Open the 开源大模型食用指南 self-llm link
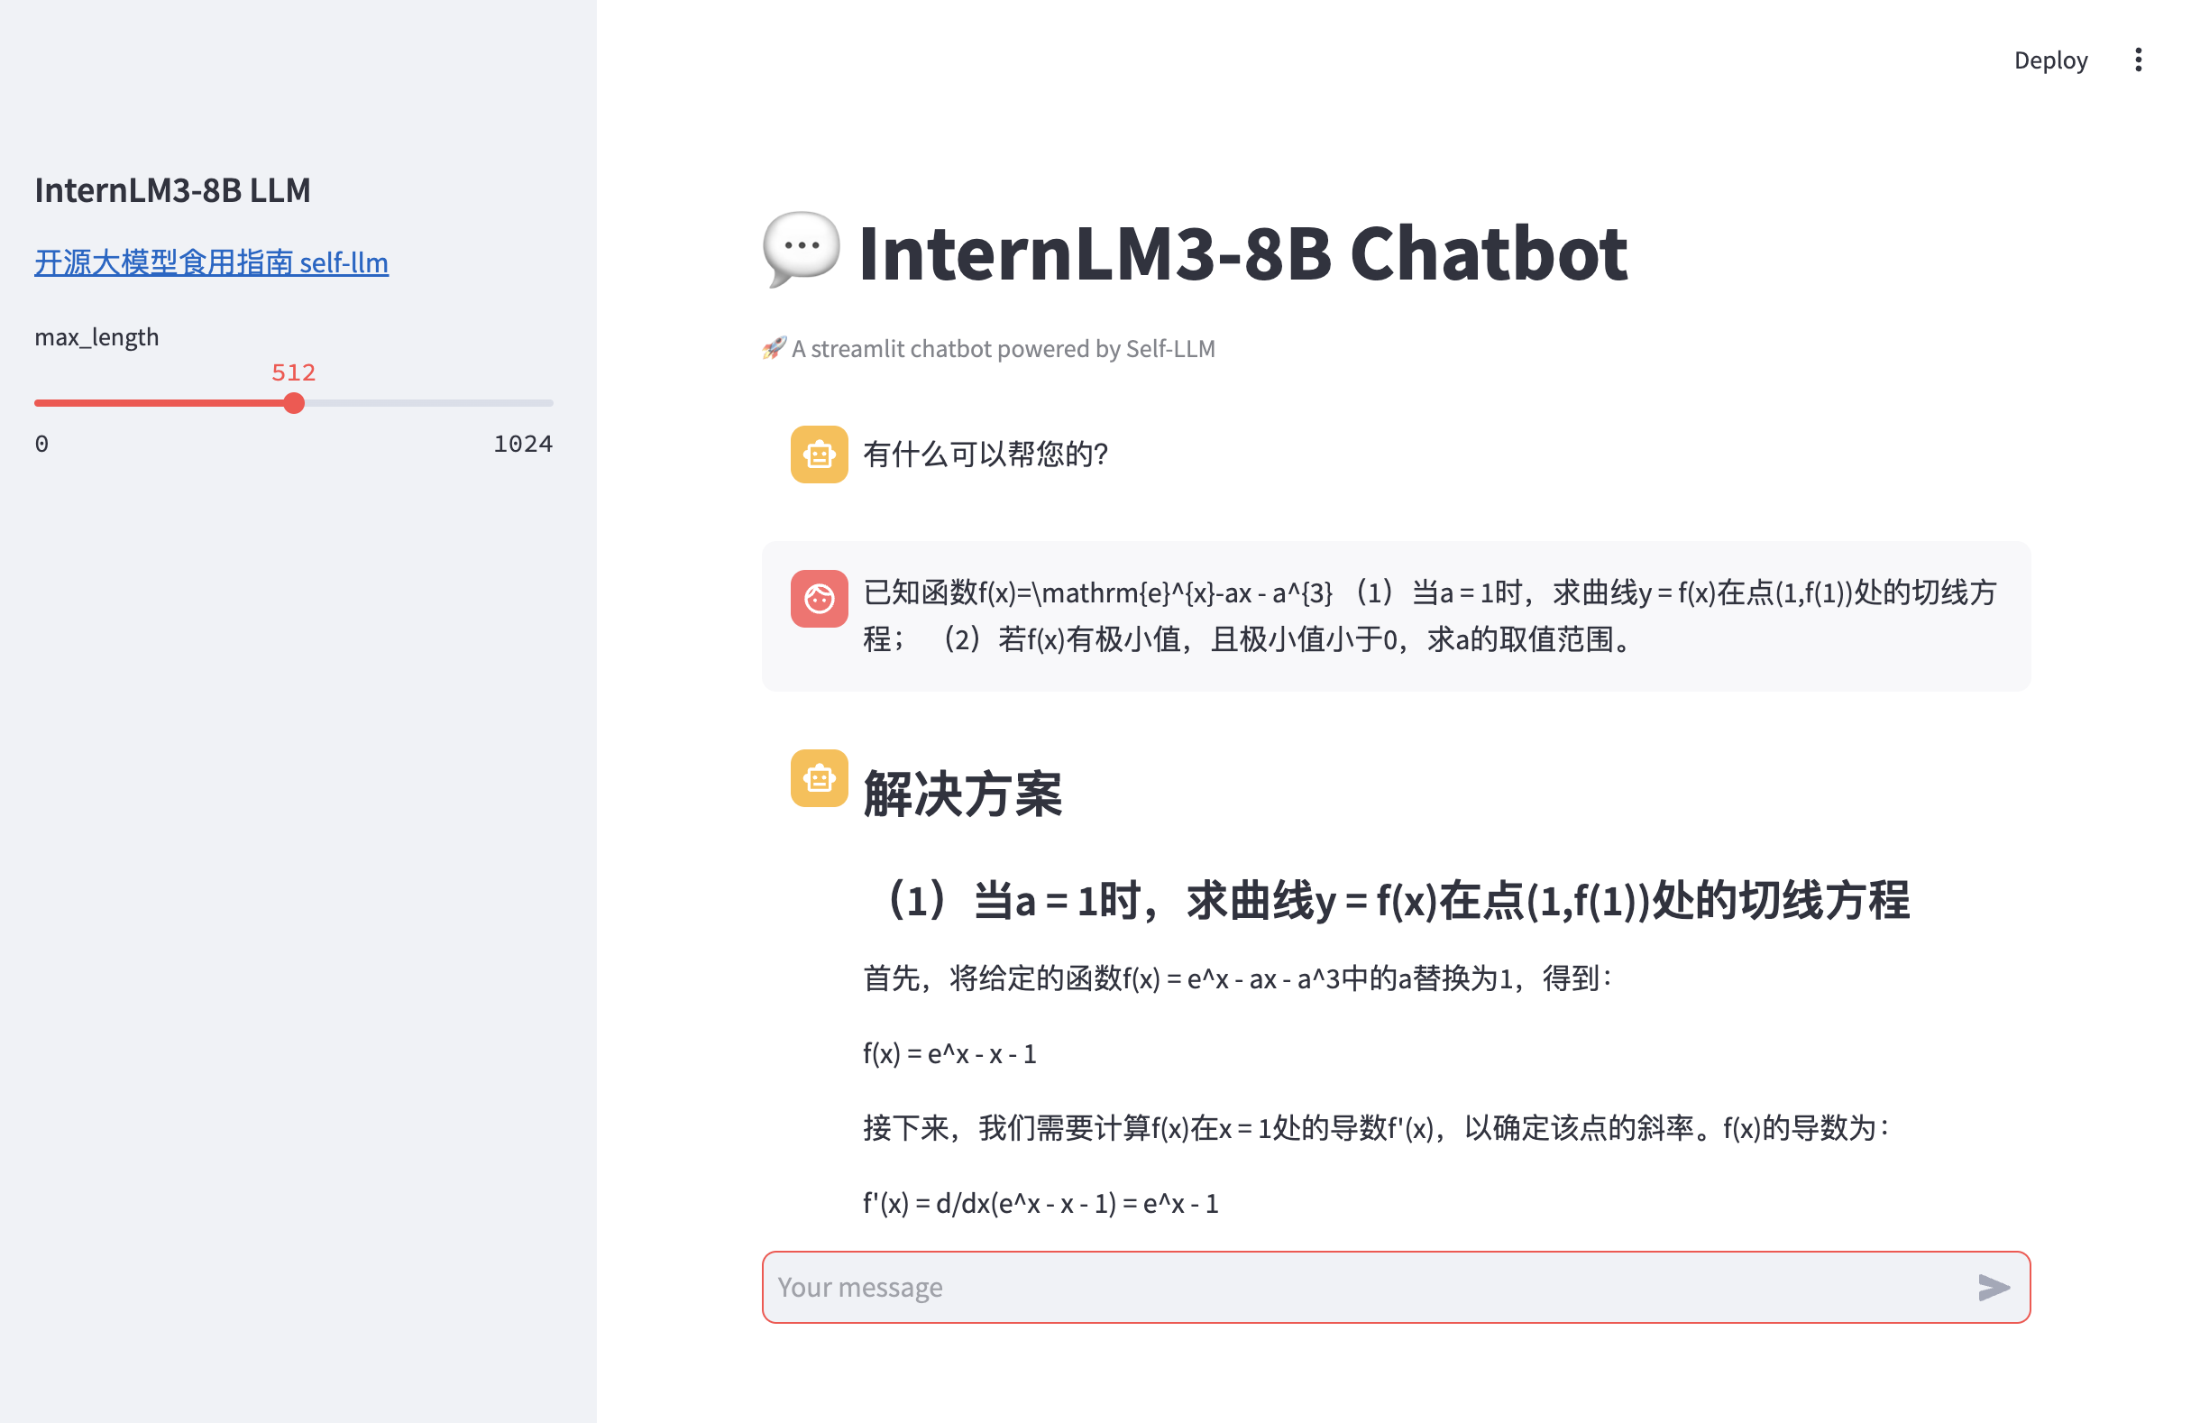 pos(211,262)
